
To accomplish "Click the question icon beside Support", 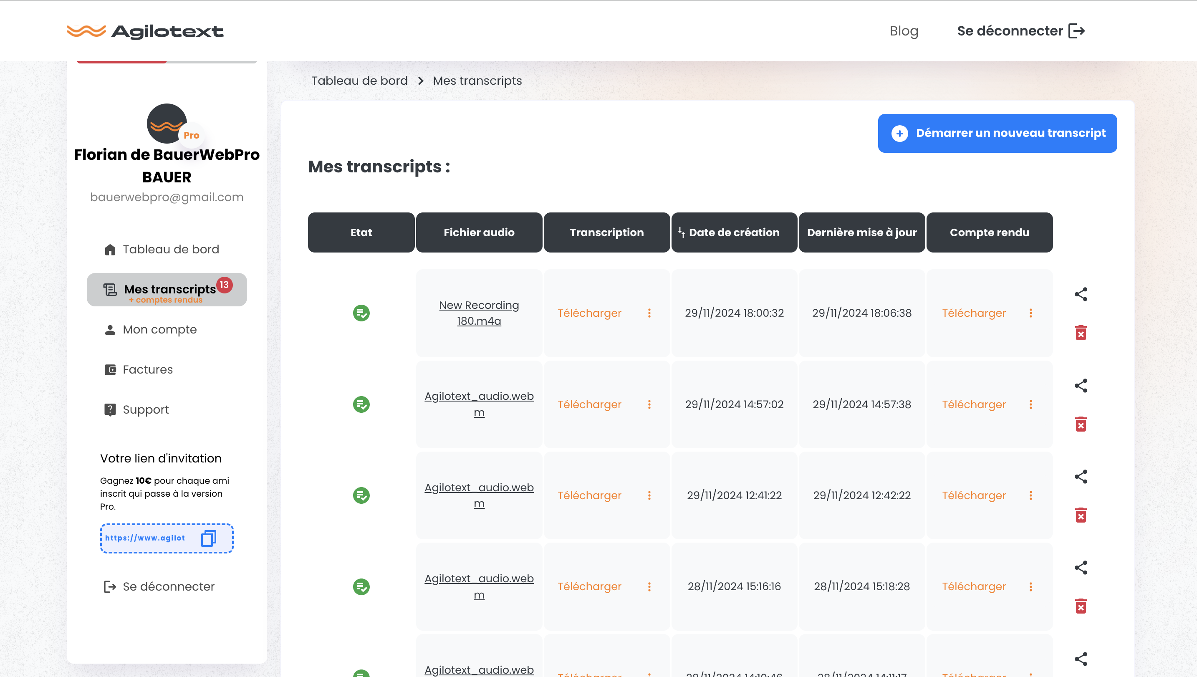I will [110, 409].
